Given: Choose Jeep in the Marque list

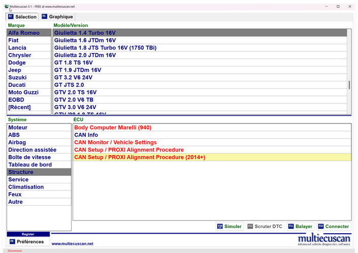Looking at the screenshot, I should tap(29, 70).
